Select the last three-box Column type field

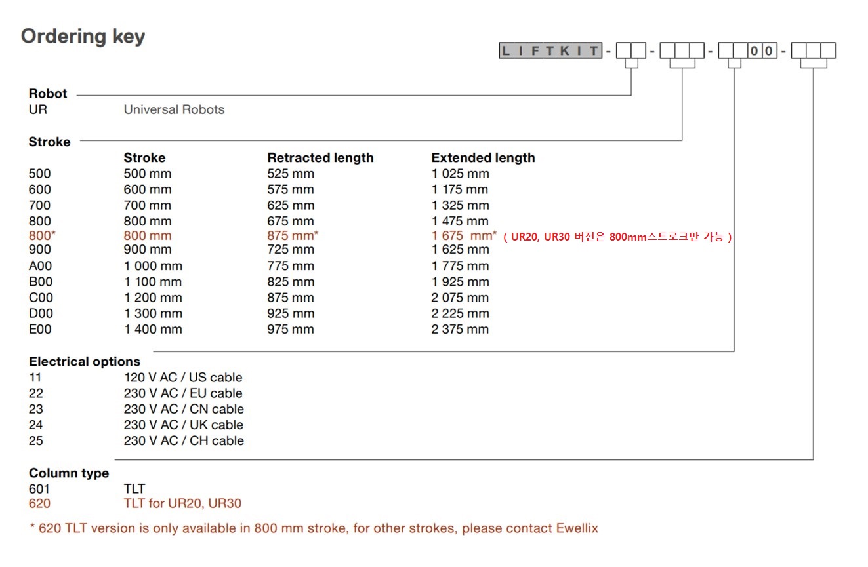click(813, 50)
